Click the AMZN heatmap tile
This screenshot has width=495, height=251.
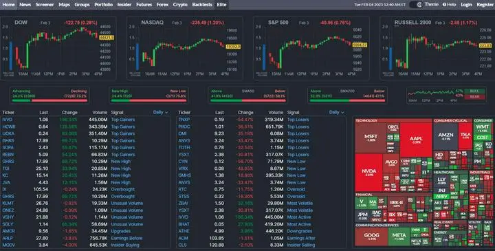tap(445, 136)
